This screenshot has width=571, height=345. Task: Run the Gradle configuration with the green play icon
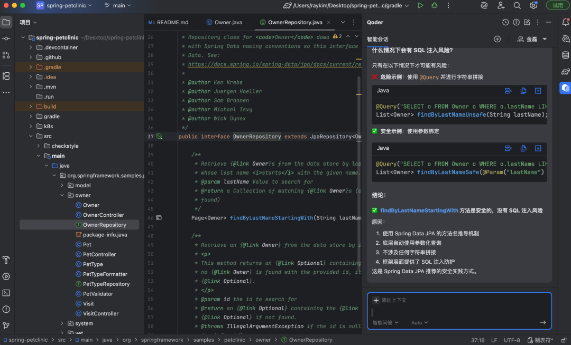pyautogui.click(x=420, y=5)
